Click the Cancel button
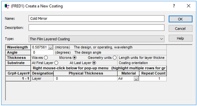The width and height of the screenshot is (197, 106). (x=181, y=29)
